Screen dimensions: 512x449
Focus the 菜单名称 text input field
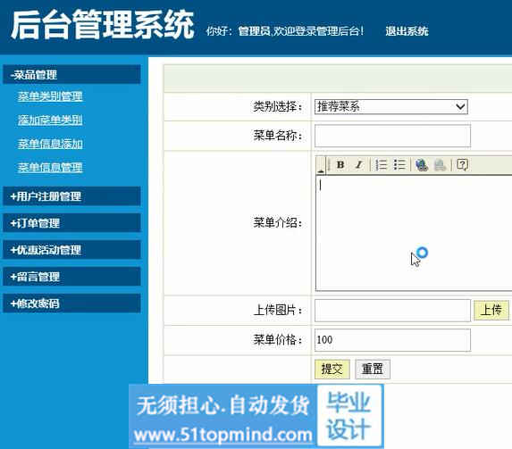[x=392, y=136]
